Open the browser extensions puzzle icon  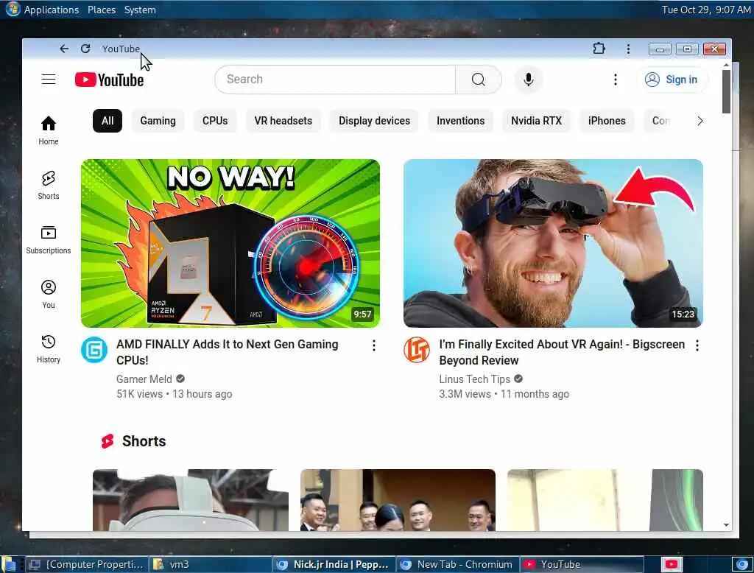(x=599, y=48)
